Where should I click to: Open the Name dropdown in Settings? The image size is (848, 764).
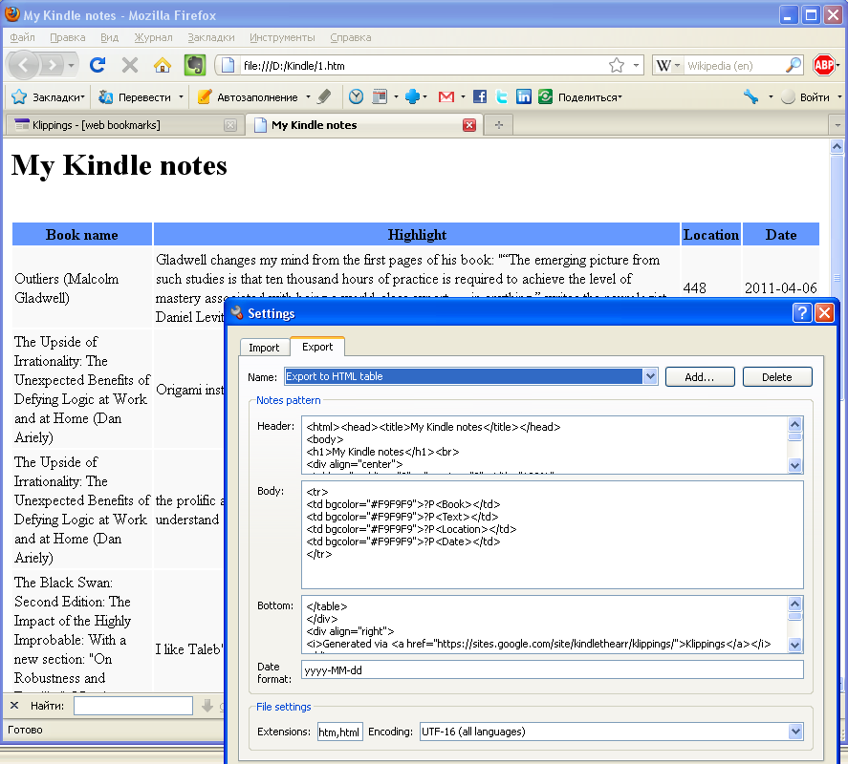coord(650,376)
